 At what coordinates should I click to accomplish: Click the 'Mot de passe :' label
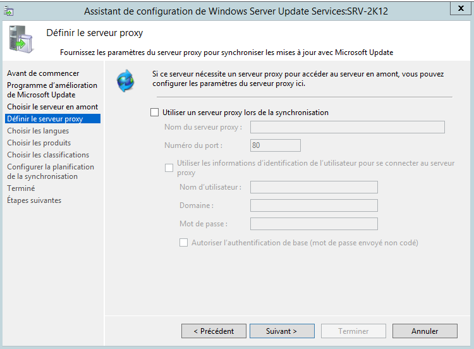click(204, 224)
